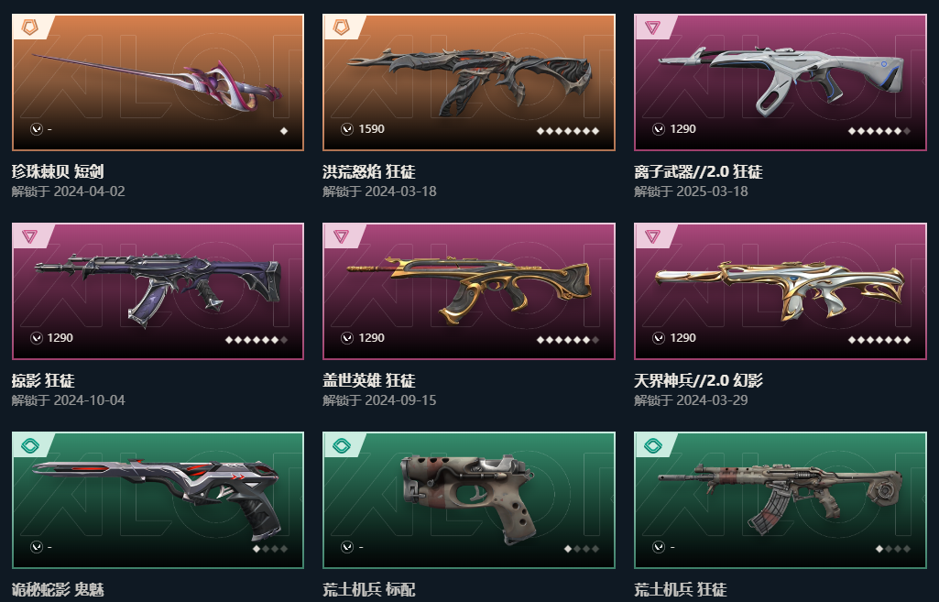Click the level diamonds on 洪荒怒焰 狂徒
Image resolution: width=939 pixels, height=602 pixels.
[568, 131]
